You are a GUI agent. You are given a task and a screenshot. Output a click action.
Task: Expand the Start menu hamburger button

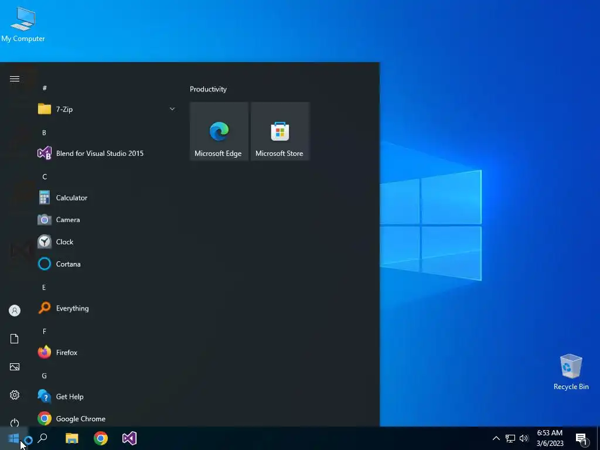tap(15, 79)
